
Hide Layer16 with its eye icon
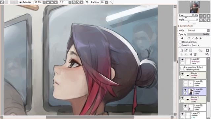coord(185,90)
